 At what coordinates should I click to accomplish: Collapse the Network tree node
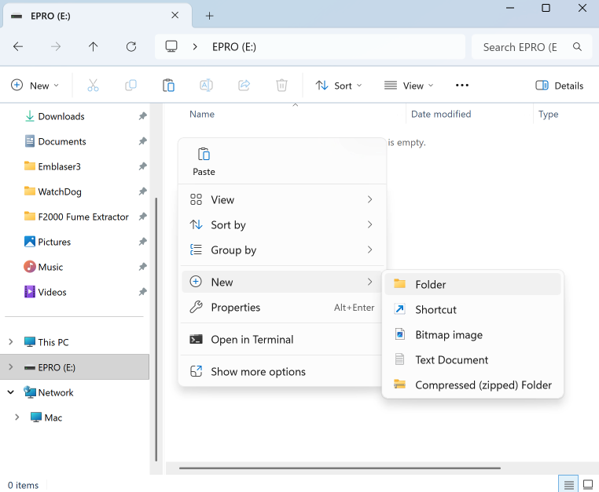pyautogui.click(x=11, y=392)
